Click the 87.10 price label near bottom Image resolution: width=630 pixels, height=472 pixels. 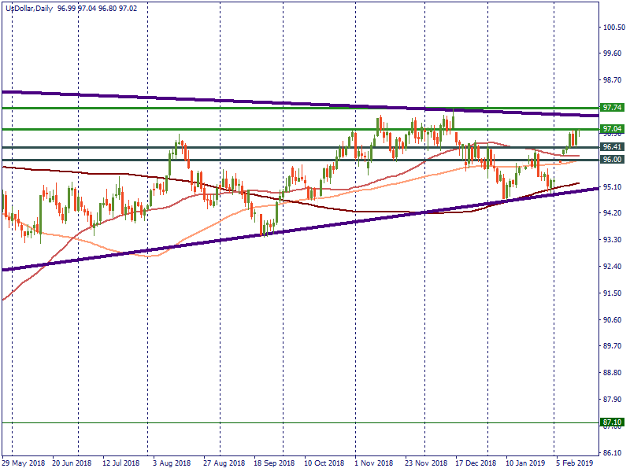tap(612, 422)
